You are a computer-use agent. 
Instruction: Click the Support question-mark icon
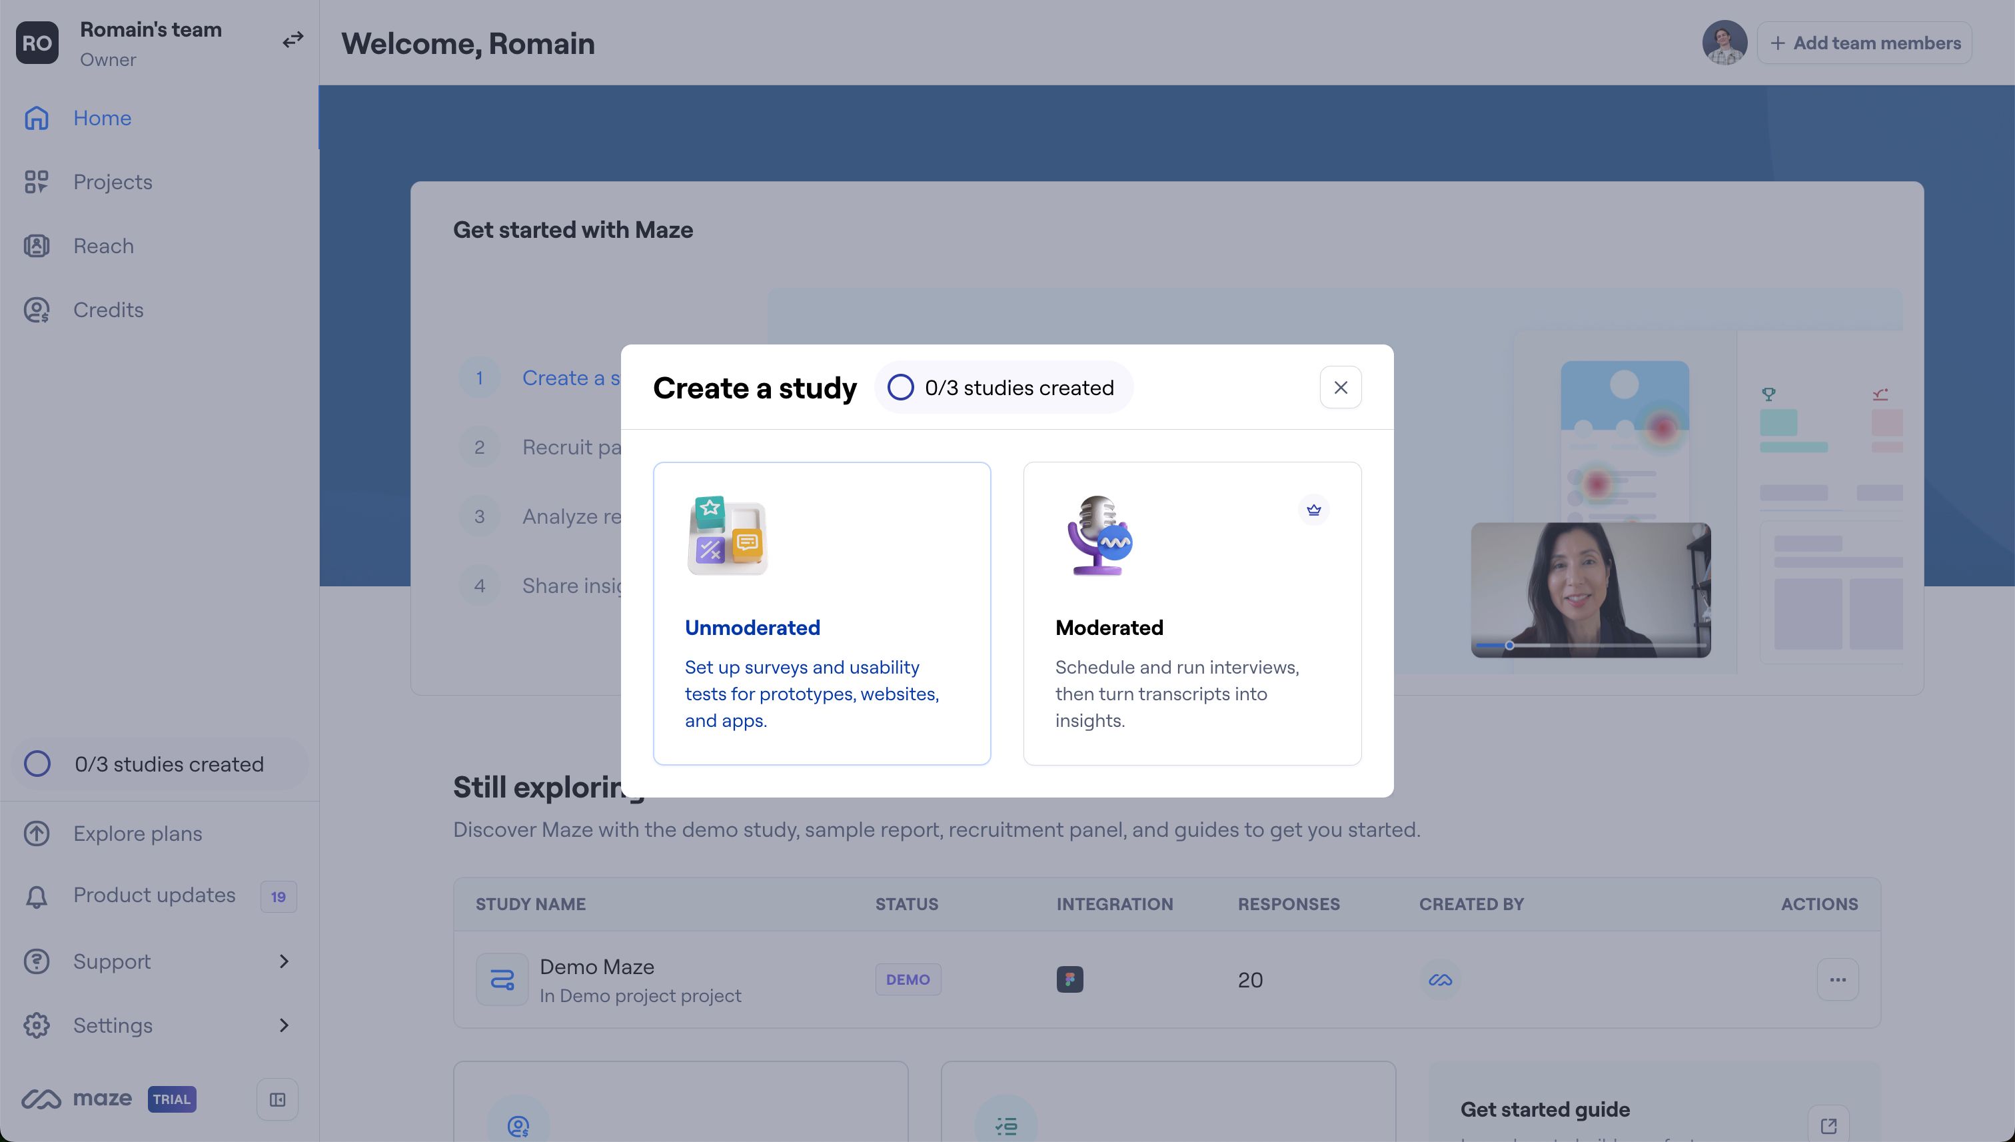point(36,961)
